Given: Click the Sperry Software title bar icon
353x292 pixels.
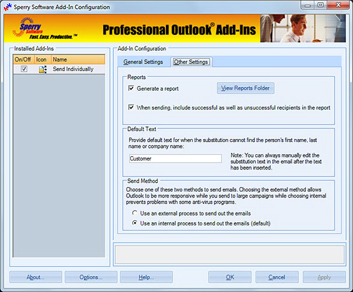Looking at the screenshot, I should [x=8, y=7].
